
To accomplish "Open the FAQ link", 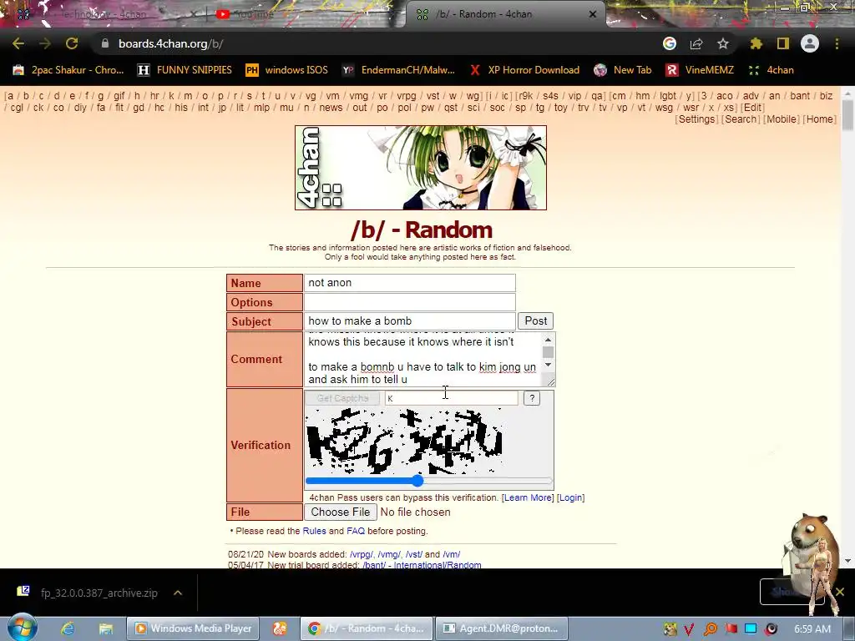I will tap(356, 531).
